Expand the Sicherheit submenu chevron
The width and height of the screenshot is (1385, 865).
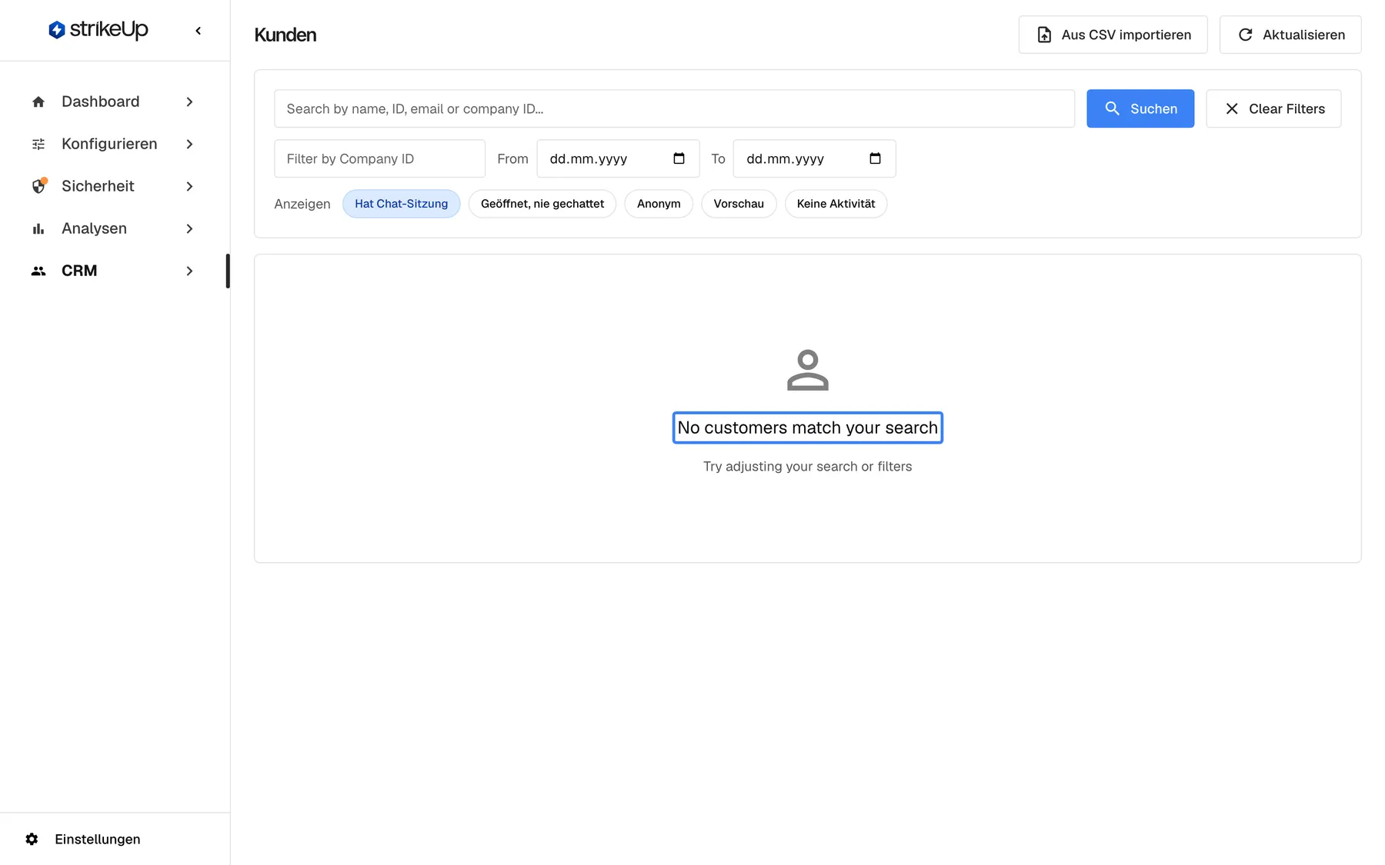(x=189, y=186)
